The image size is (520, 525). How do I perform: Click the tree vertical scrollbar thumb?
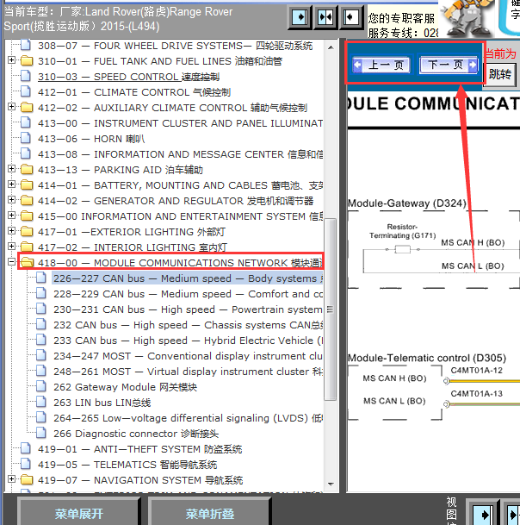[331, 309]
